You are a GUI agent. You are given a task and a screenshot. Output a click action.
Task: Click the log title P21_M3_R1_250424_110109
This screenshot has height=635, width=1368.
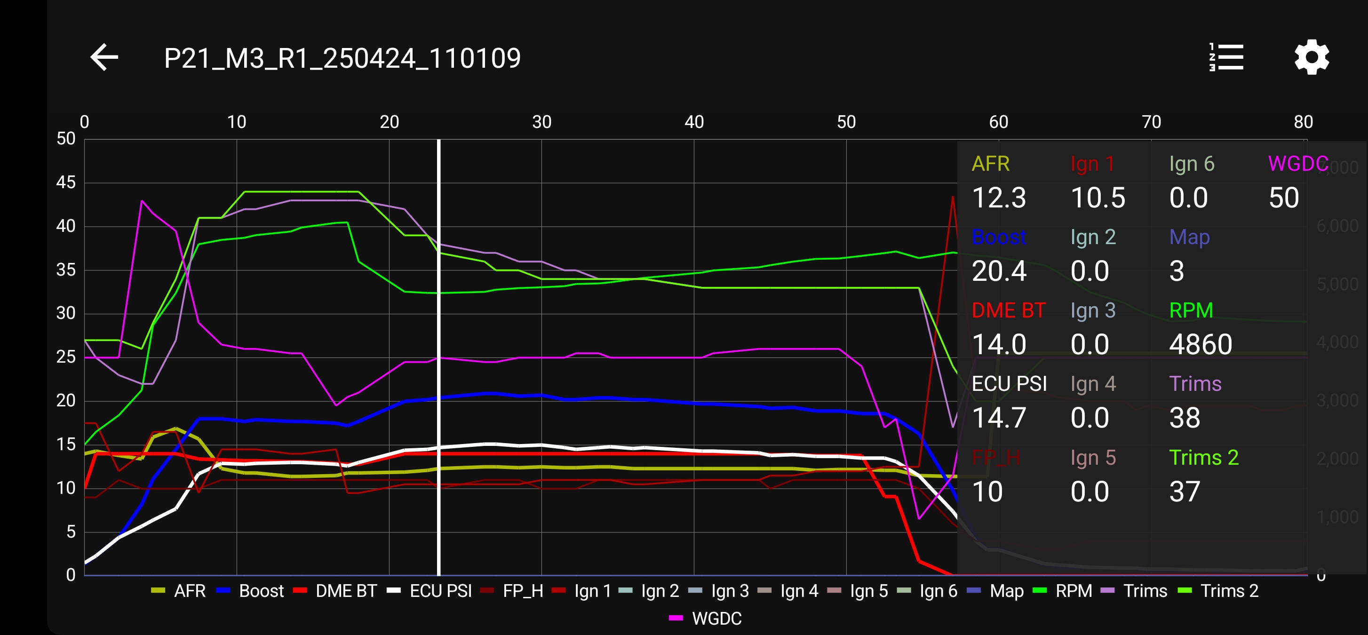coord(342,58)
